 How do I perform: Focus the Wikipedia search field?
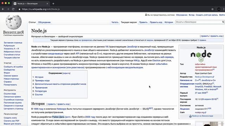[x=199, y=22]
